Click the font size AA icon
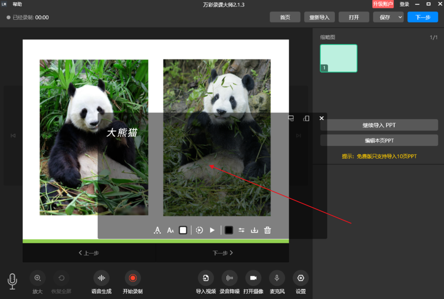The height and width of the screenshot is (299, 444). [170, 230]
